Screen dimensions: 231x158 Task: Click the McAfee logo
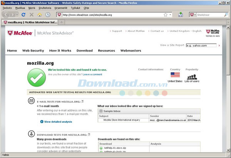click(x=20, y=33)
